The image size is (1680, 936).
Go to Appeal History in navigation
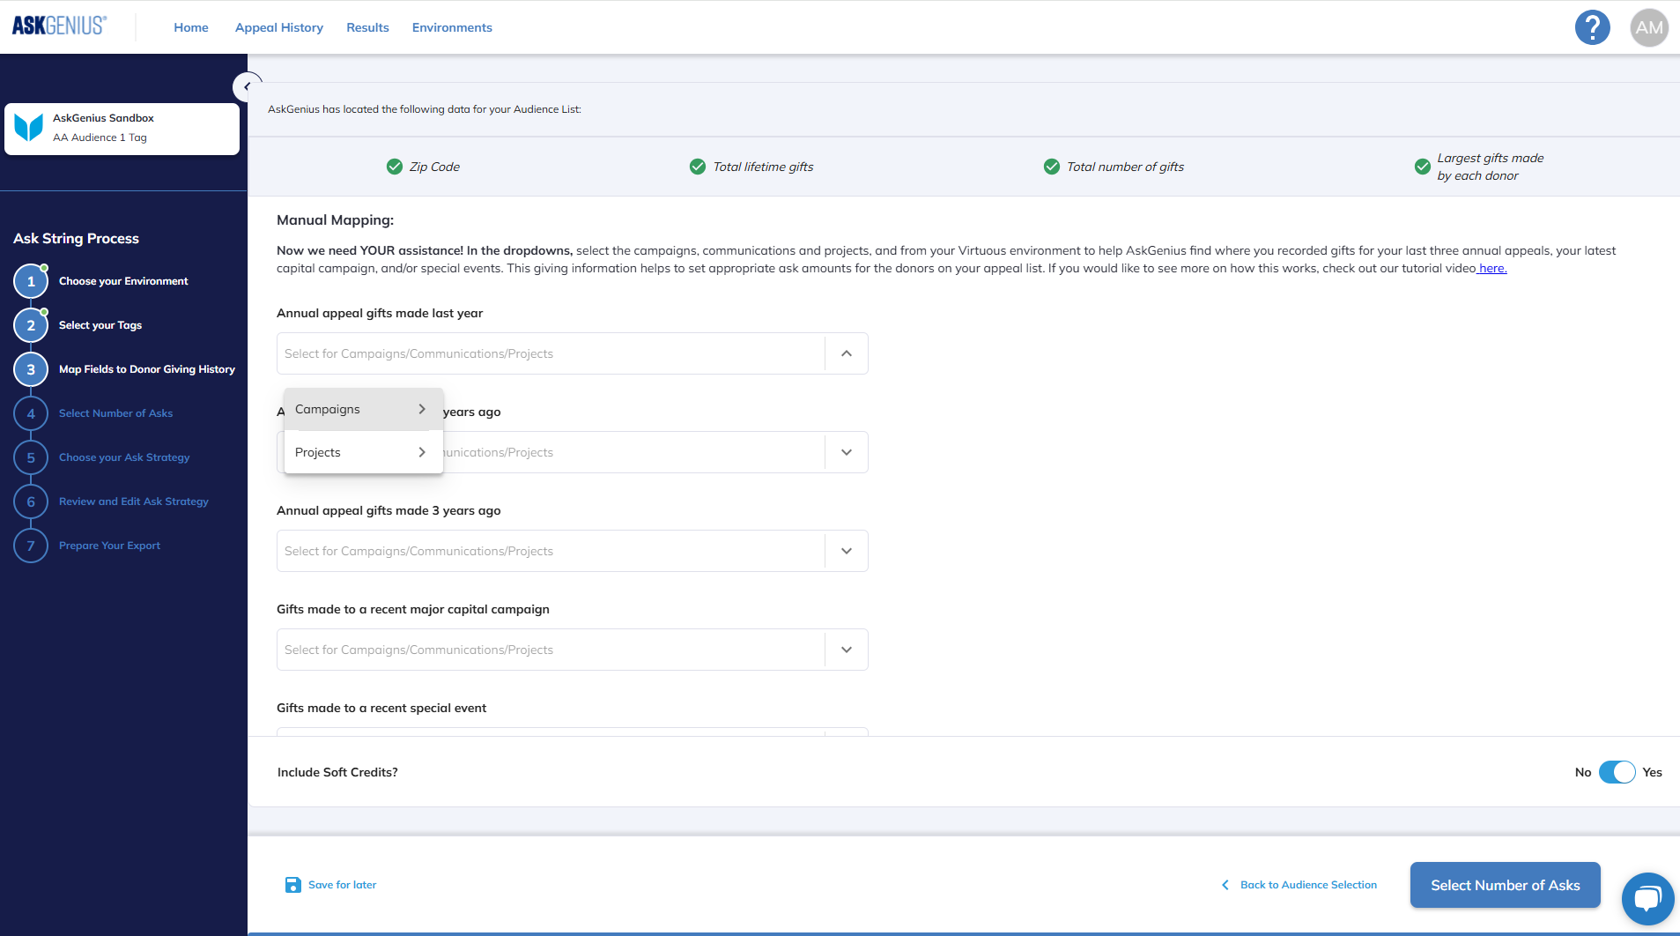tap(278, 27)
